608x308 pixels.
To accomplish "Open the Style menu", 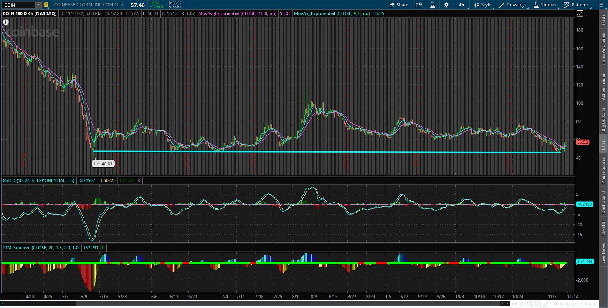I will click(x=482, y=5).
